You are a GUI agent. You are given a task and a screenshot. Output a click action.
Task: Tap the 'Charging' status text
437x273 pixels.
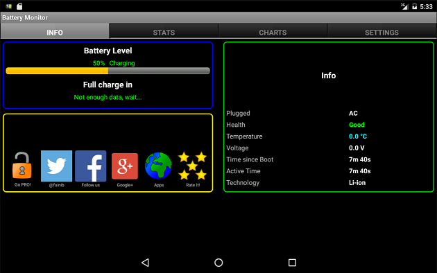(x=122, y=63)
